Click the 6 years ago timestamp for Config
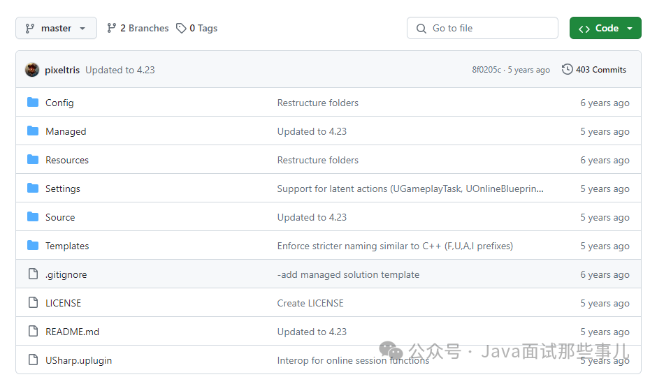Image resolution: width=650 pixels, height=377 pixels. (x=605, y=103)
